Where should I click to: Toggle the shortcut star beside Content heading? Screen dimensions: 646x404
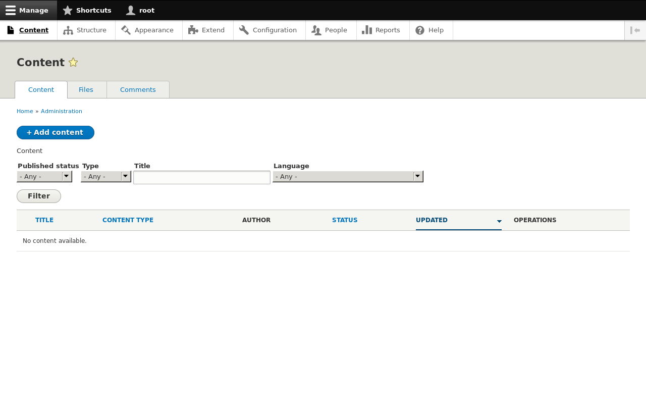[x=74, y=62]
